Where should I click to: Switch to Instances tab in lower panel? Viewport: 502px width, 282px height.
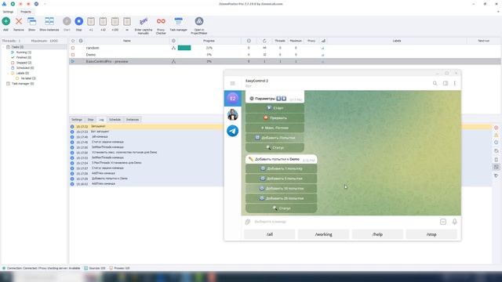(x=133, y=120)
